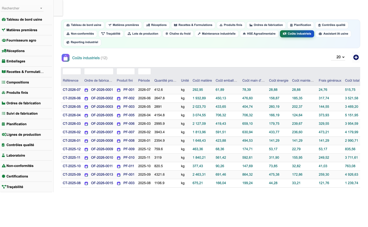This screenshot has height=227, width=368.
Task: Click the Matières premières seedling icon in sidebar
Action: coord(4,30)
